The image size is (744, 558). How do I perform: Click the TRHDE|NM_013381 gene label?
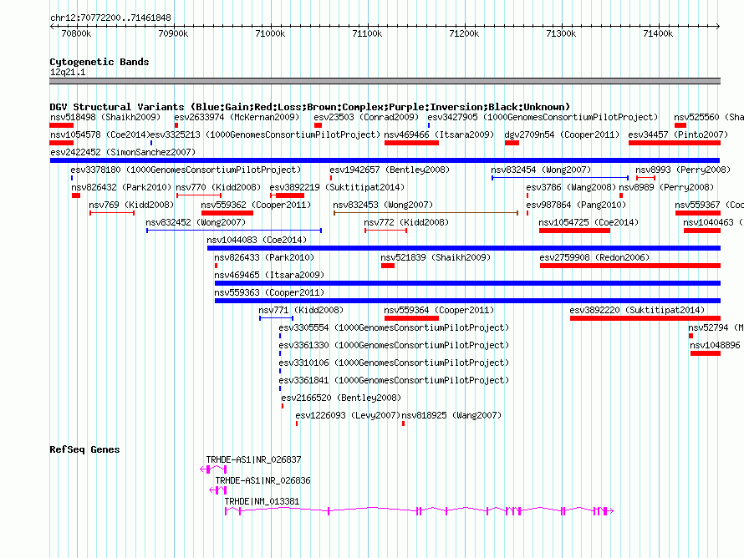262,501
